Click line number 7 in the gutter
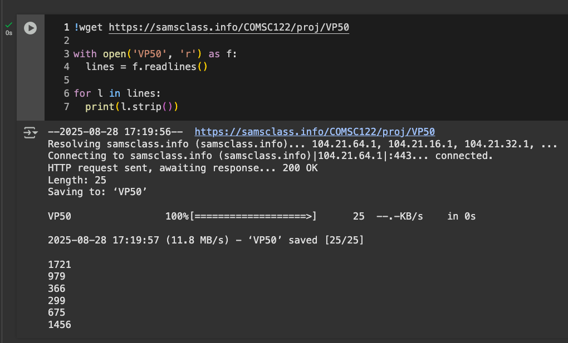Image resolution: width=568 pixels, height=343 pixels. pos(67,106)
